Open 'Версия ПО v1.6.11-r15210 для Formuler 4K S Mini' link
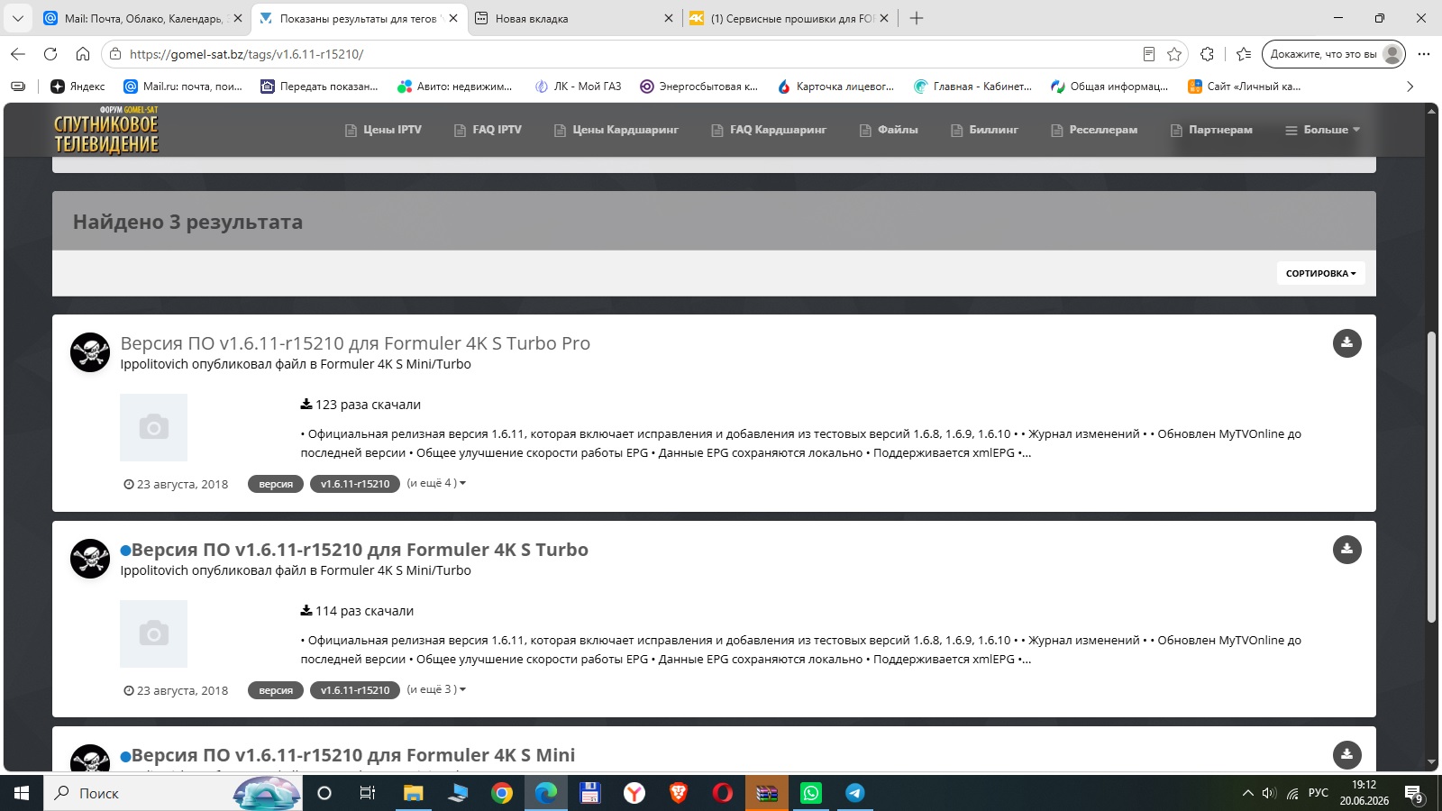 pyautogui.click(x=353, y=755)
